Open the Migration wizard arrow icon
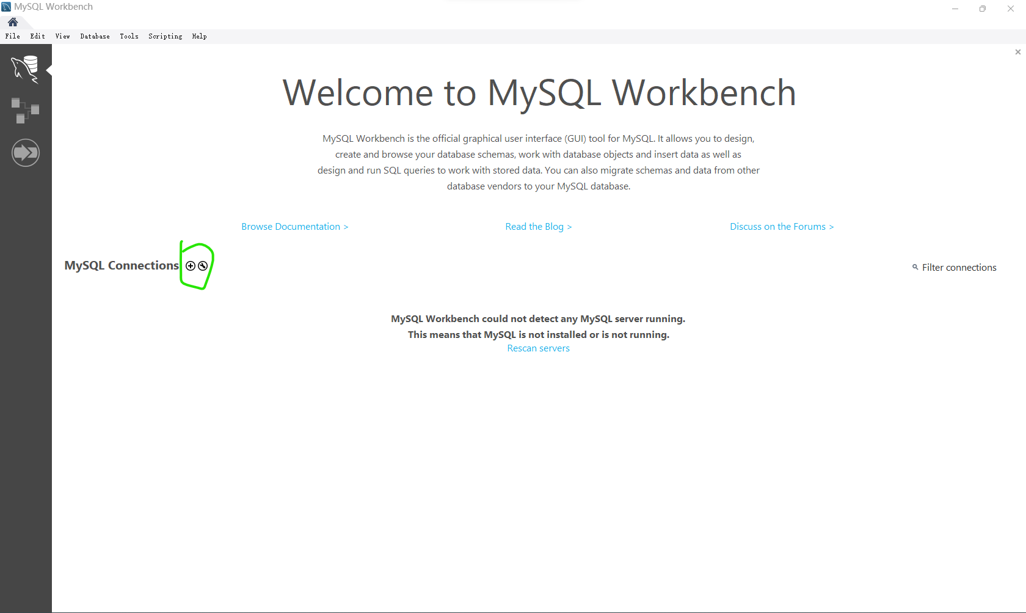 tap(25, 153)
